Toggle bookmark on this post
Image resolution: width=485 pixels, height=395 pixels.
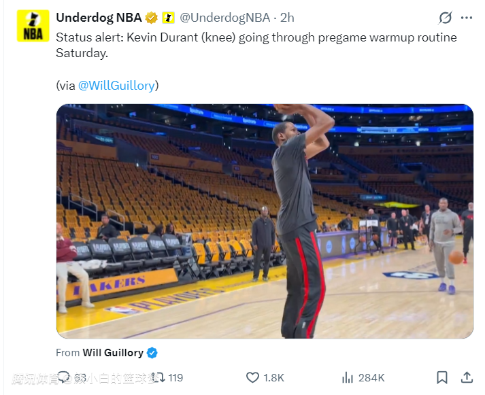(x=442, y=377)
